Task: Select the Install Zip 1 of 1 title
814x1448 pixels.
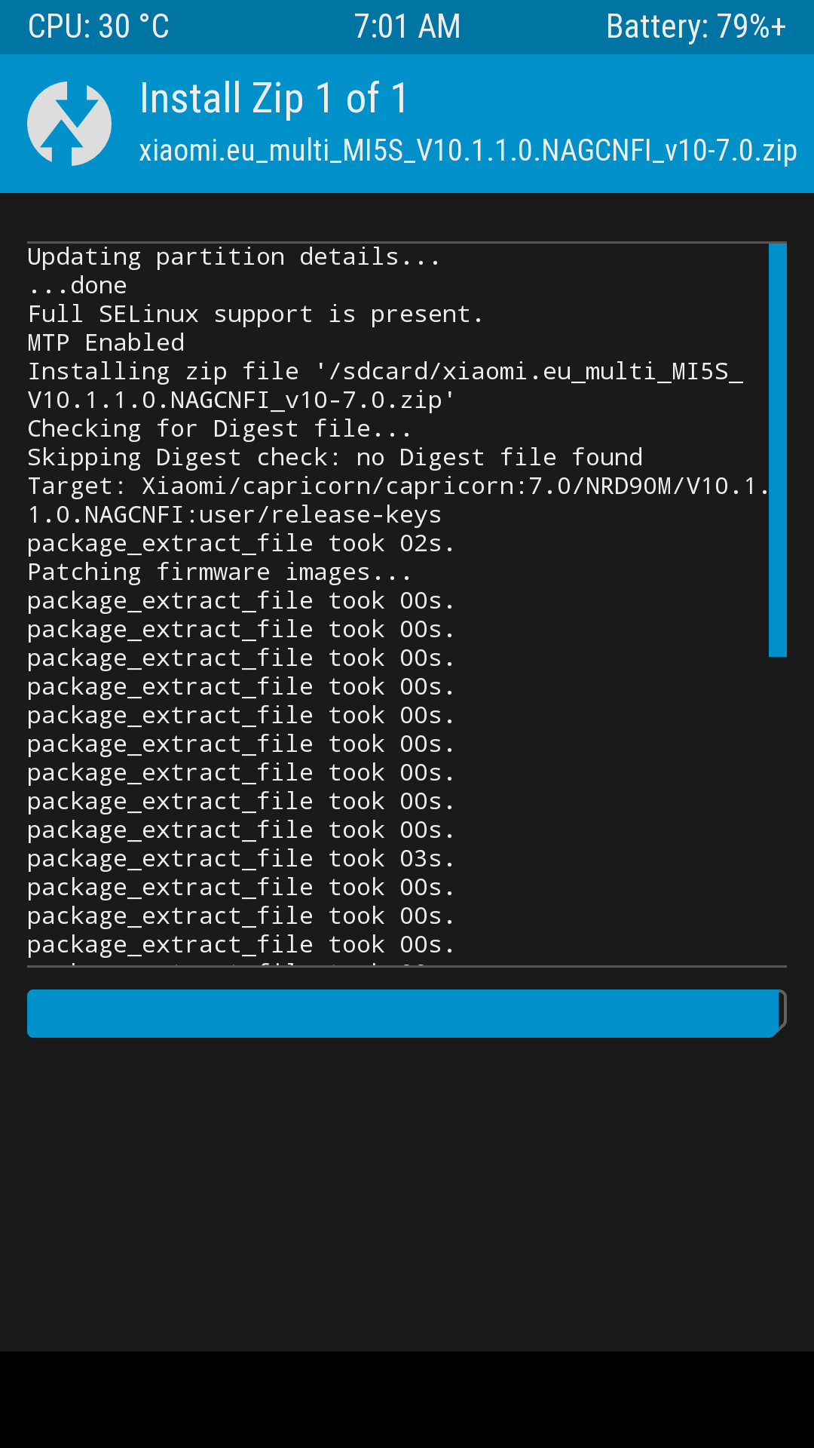Action: (x=274, y=99)
